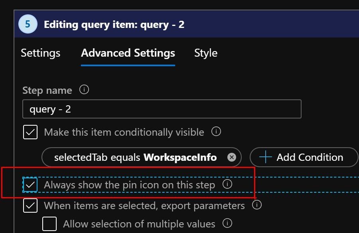This screenshot has width=359, height=233.
Task: Click info icon for multiple values selection
Action: [x=227, y=223]
